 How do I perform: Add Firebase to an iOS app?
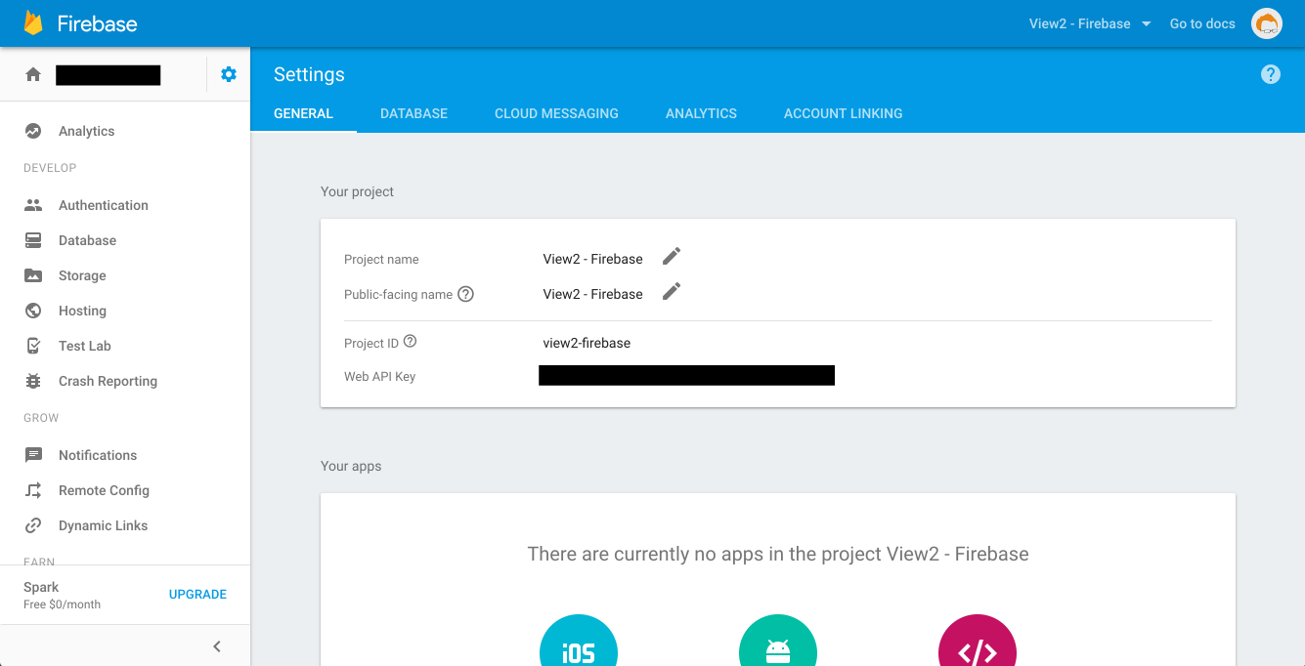pos(579,641)
